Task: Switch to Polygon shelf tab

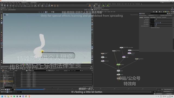Action: coord(11,4)
